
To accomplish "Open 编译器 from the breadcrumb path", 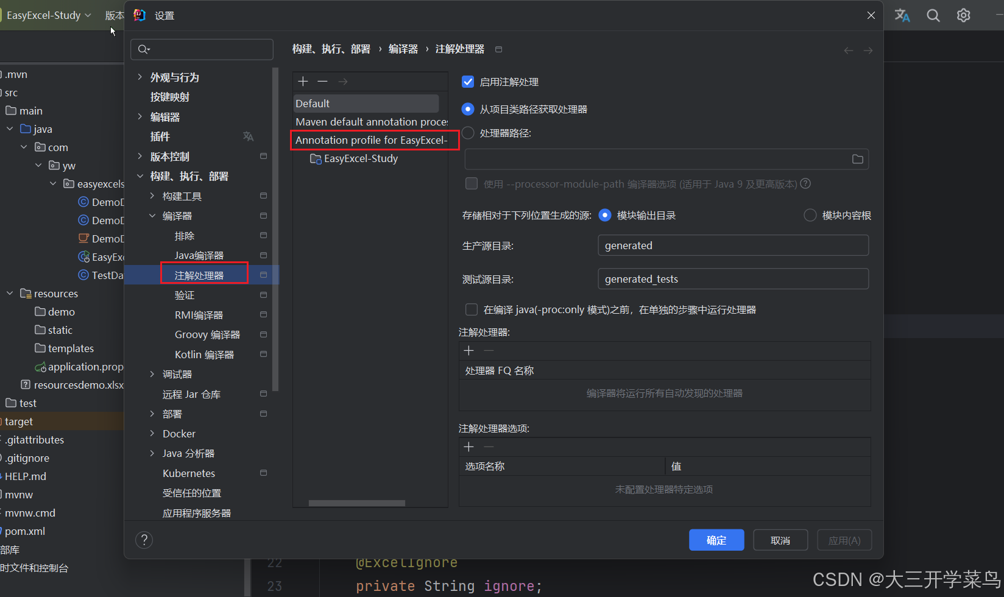I will [403, 48].
